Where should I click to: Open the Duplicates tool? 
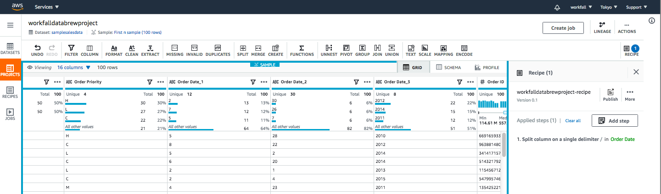tap(218, 50)
